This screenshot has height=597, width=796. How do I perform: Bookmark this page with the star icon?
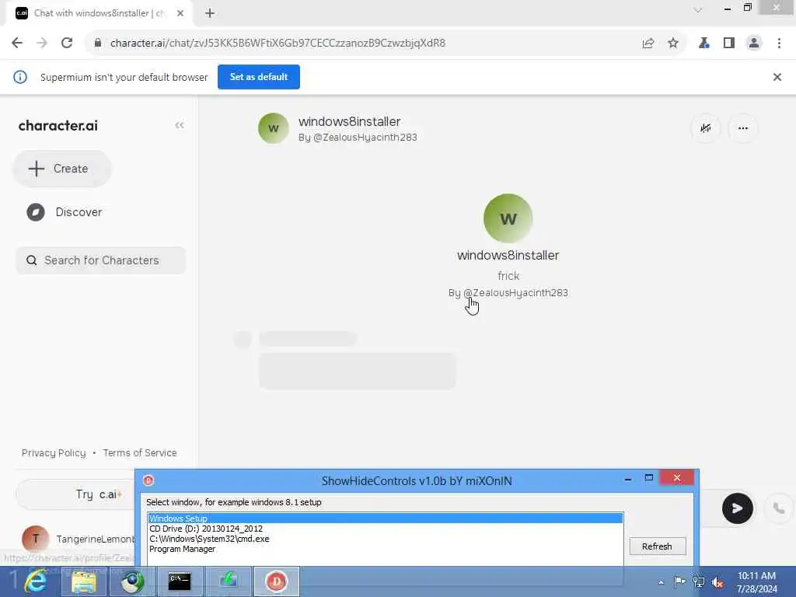(x=673, y=44)
